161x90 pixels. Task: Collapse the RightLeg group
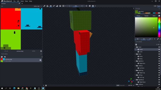tap(135, 70)
